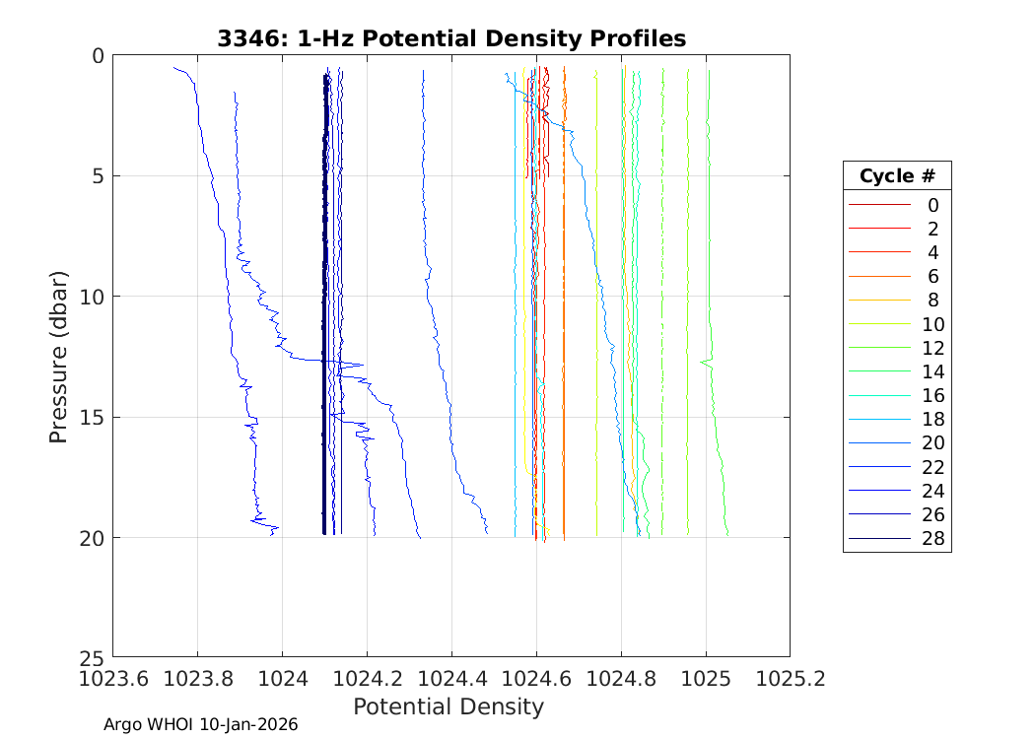Click the 'Argo WHOI 10-Jan-2026' footer text
Viewport: 1035px width, 739px height.
[201, 724]
